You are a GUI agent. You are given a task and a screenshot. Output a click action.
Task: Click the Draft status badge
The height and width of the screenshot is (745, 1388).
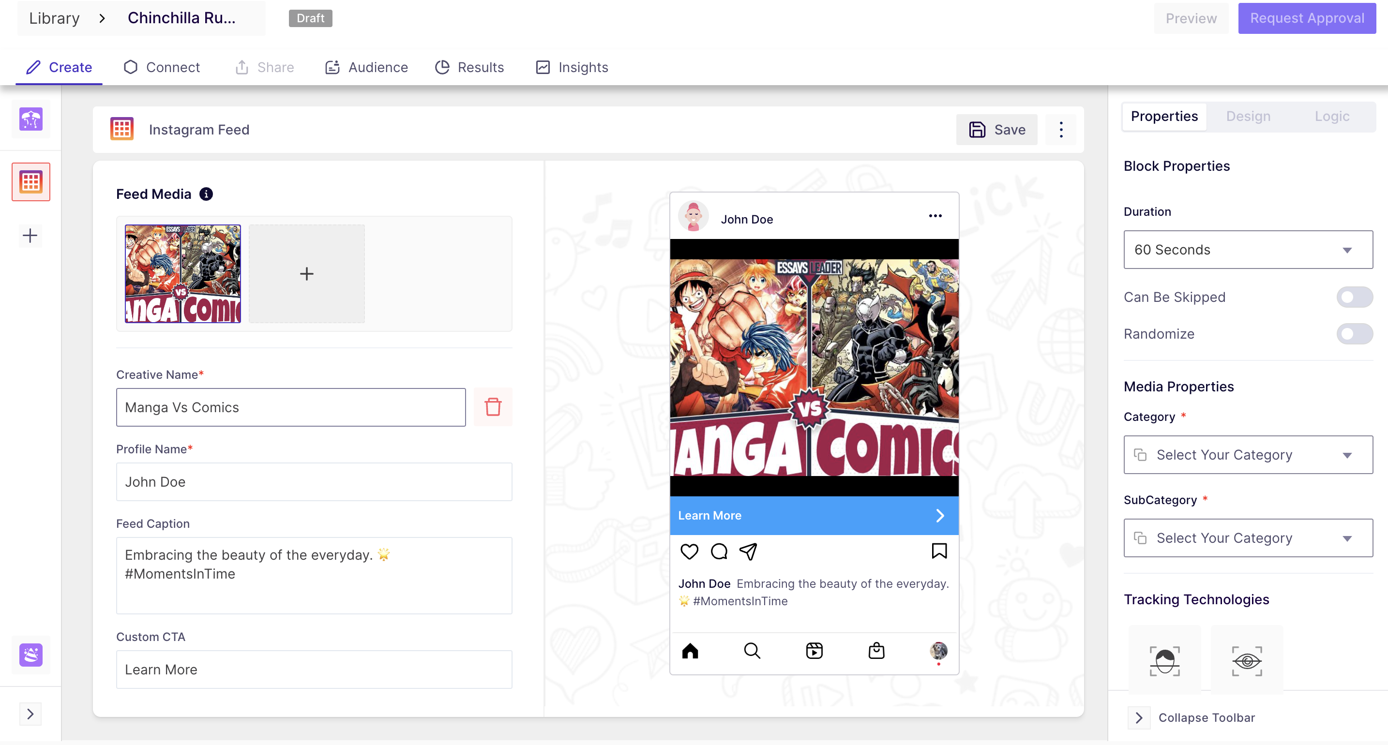click(310, 18)
